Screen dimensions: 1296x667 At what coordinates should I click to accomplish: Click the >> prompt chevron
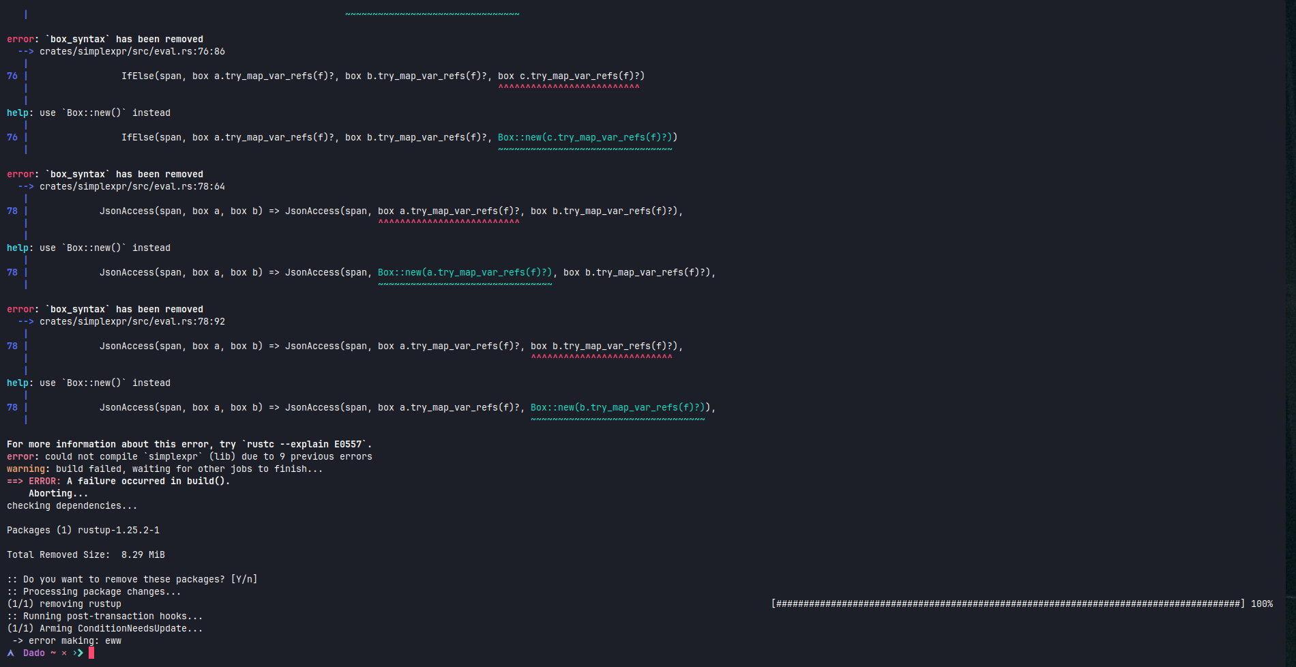[77, 653]
